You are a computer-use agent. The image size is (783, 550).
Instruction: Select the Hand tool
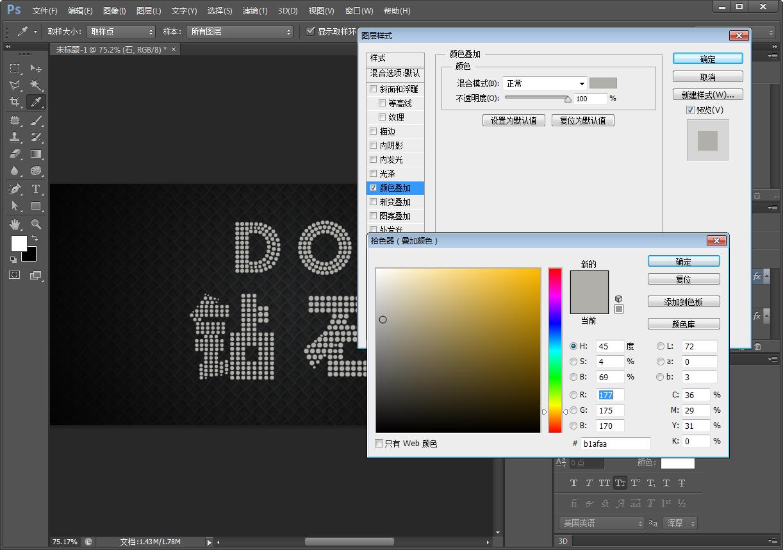(x=14, y=224)
